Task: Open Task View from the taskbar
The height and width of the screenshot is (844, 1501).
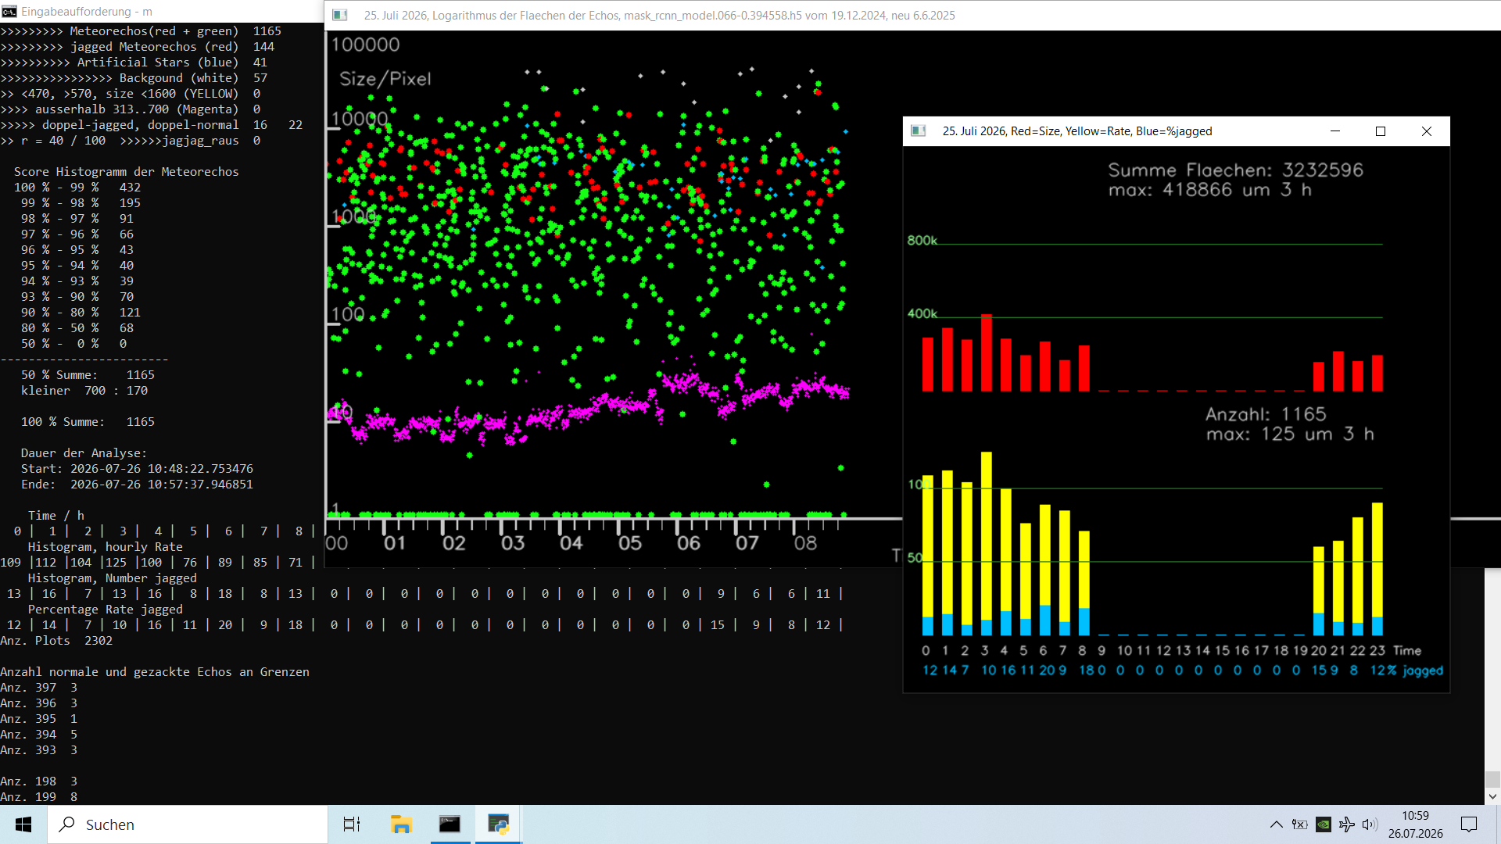Action: [x=352, y=824]
